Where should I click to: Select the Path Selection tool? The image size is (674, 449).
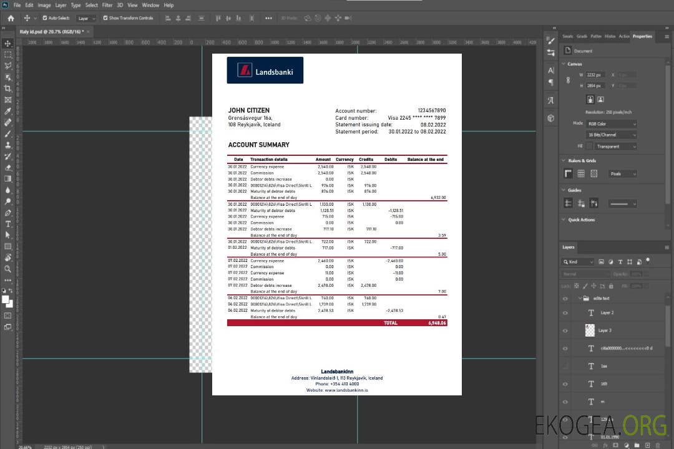tap(7, 235)
